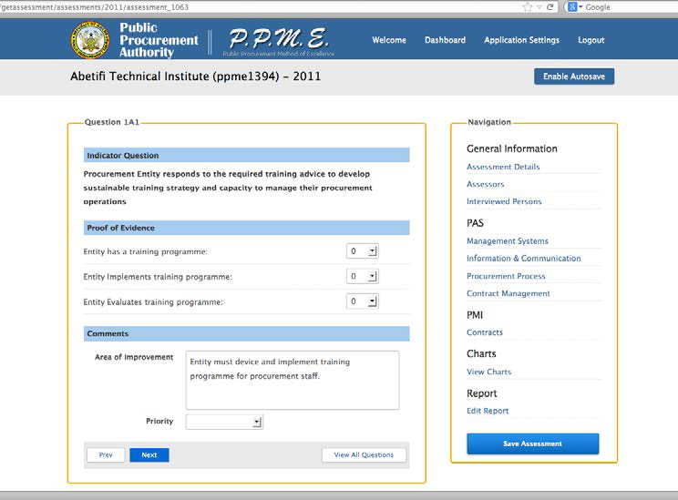Click the bookmark star icon in address bar
The image size is (678, 500).
point(527,7)
